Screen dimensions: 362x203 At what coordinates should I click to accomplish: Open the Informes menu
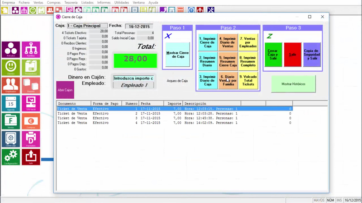coord(104,3)
